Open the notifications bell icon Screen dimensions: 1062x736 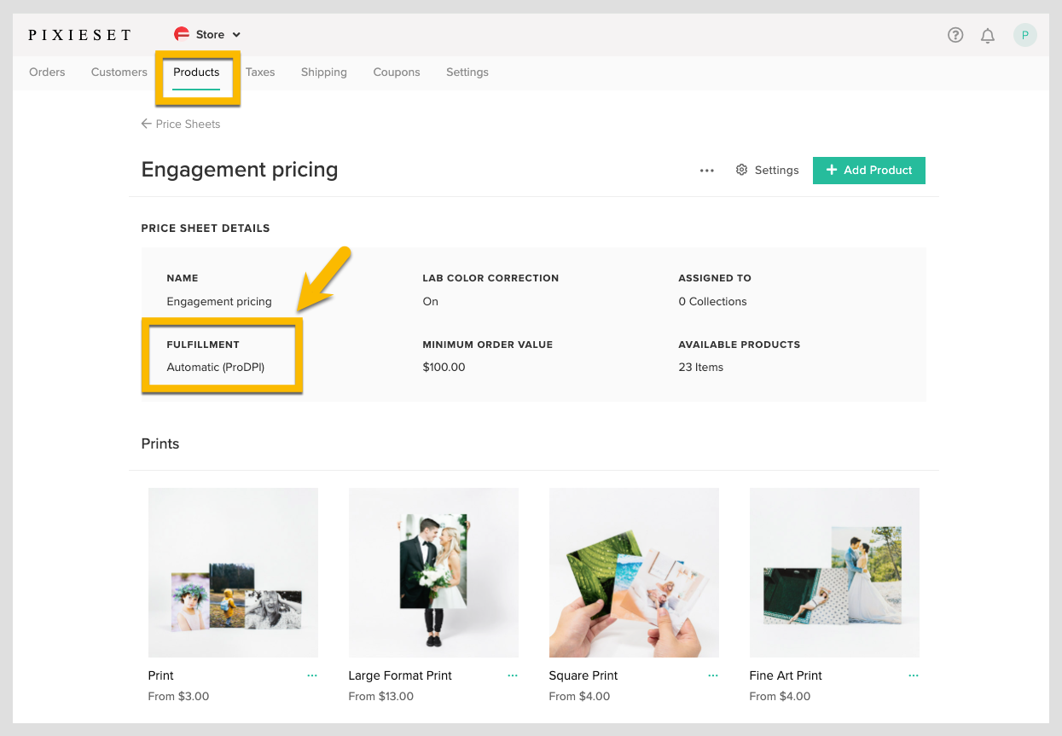(x=988, y=35)
